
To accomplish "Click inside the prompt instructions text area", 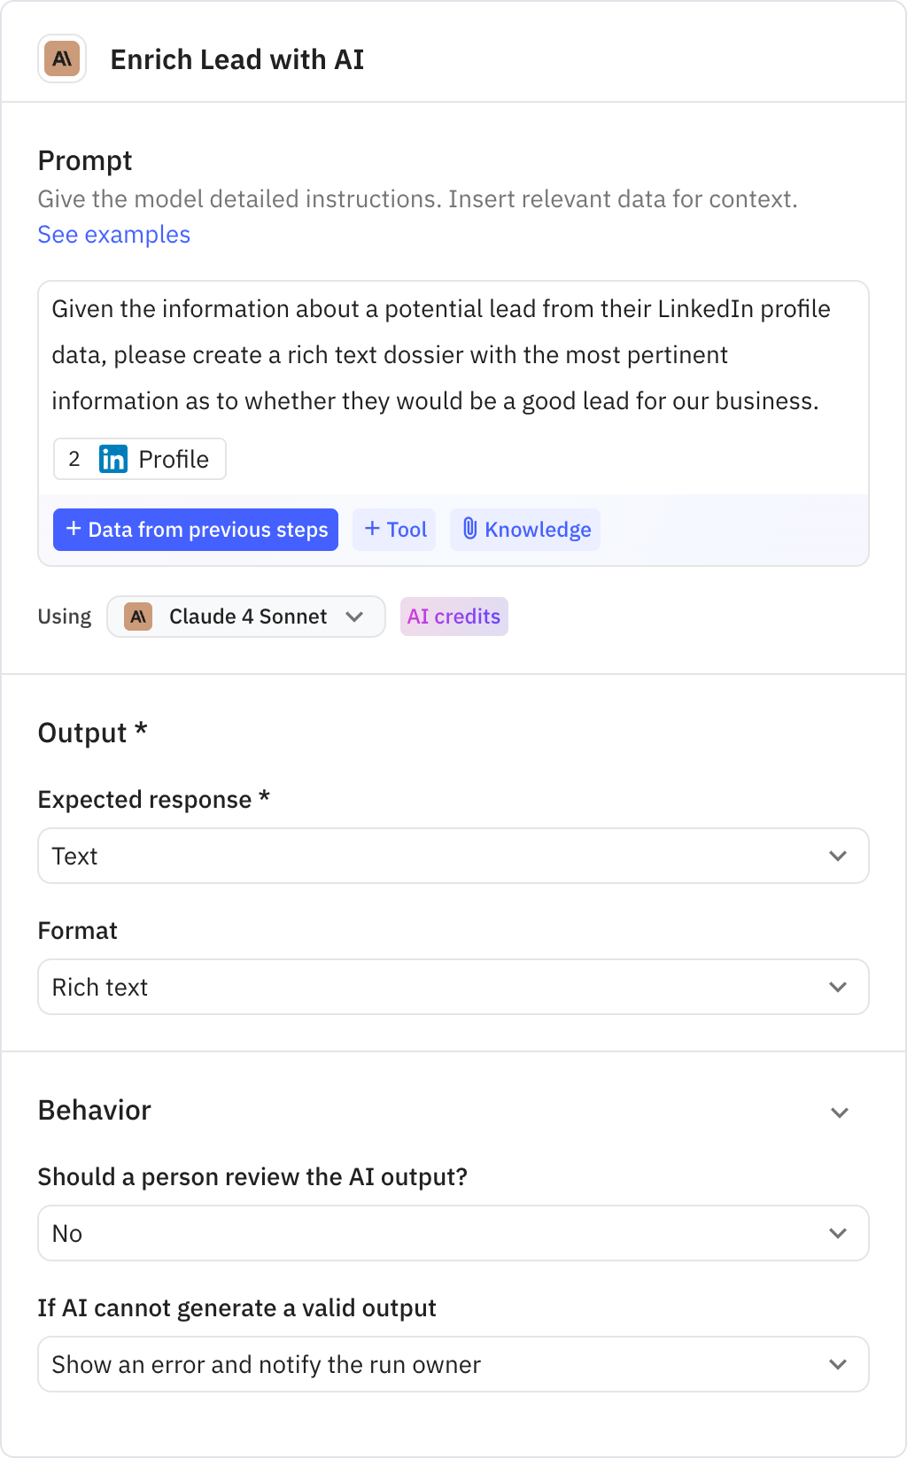I will point(443,354).
